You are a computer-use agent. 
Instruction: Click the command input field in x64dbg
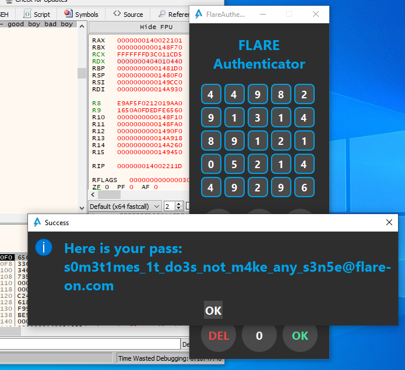[x=90, y=344]
